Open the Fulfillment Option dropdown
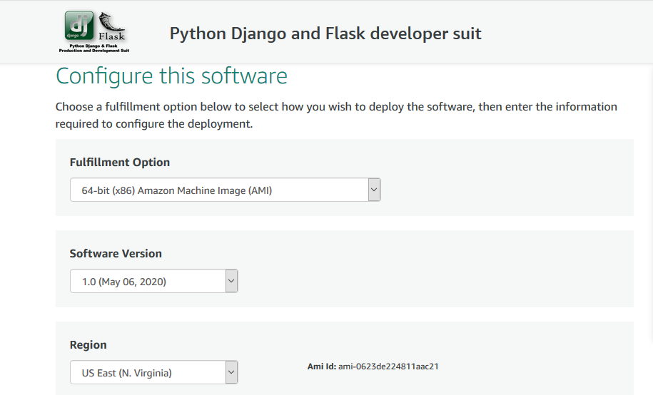 [225, 190]
